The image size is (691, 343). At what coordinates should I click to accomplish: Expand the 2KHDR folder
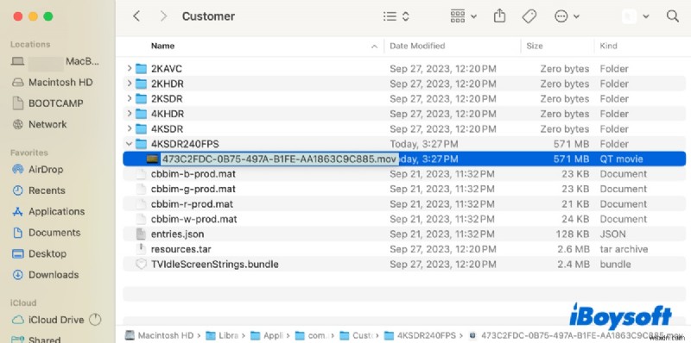coord(129,84)
